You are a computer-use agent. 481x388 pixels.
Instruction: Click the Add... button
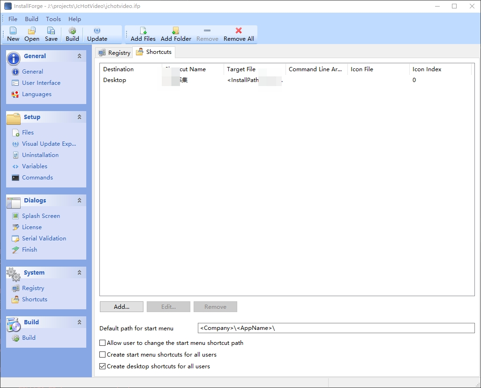121,307
